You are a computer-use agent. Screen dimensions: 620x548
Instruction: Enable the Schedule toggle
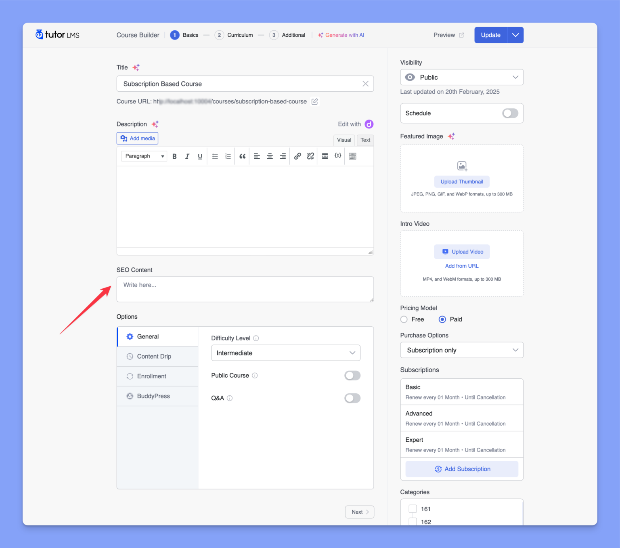(x=509, y=113)
